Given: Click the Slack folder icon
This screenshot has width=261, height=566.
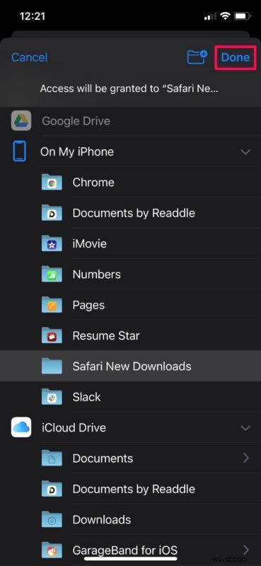Looking at the screenshot, I should click(52, 397).
